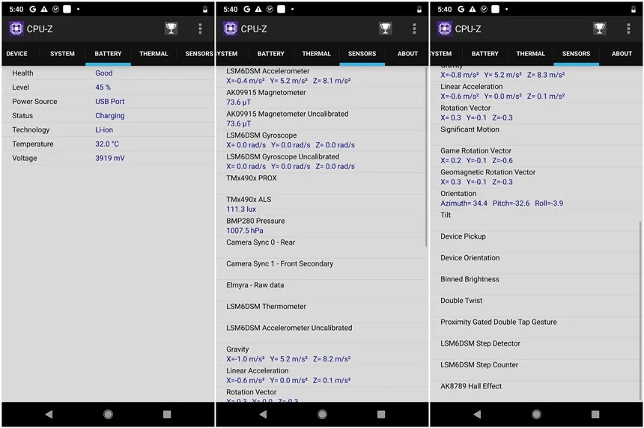Screen dimensions: 644x428
Task: Tap the AK8789 Hall Effect sensor entry
Action: click(535, 391)
